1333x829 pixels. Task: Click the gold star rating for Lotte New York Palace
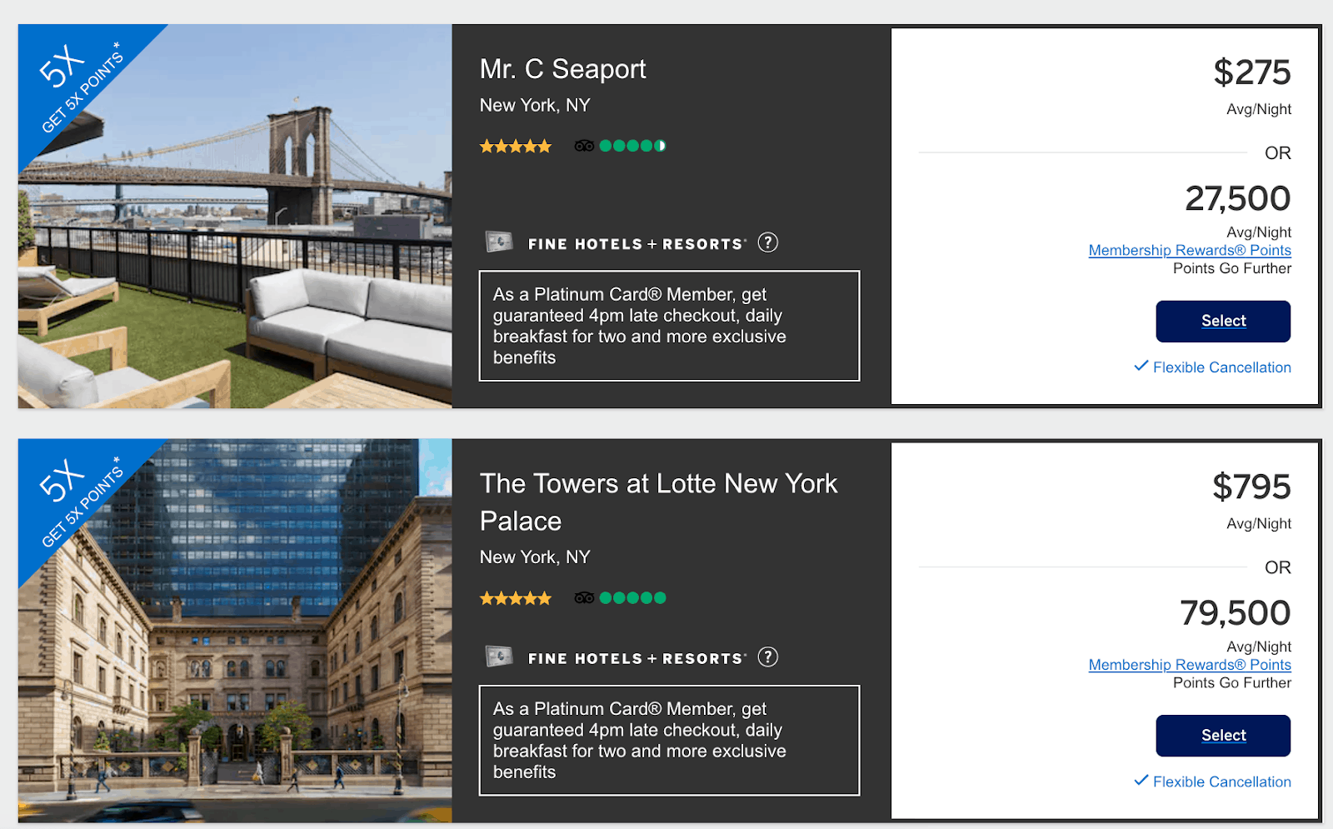(516, 598)
